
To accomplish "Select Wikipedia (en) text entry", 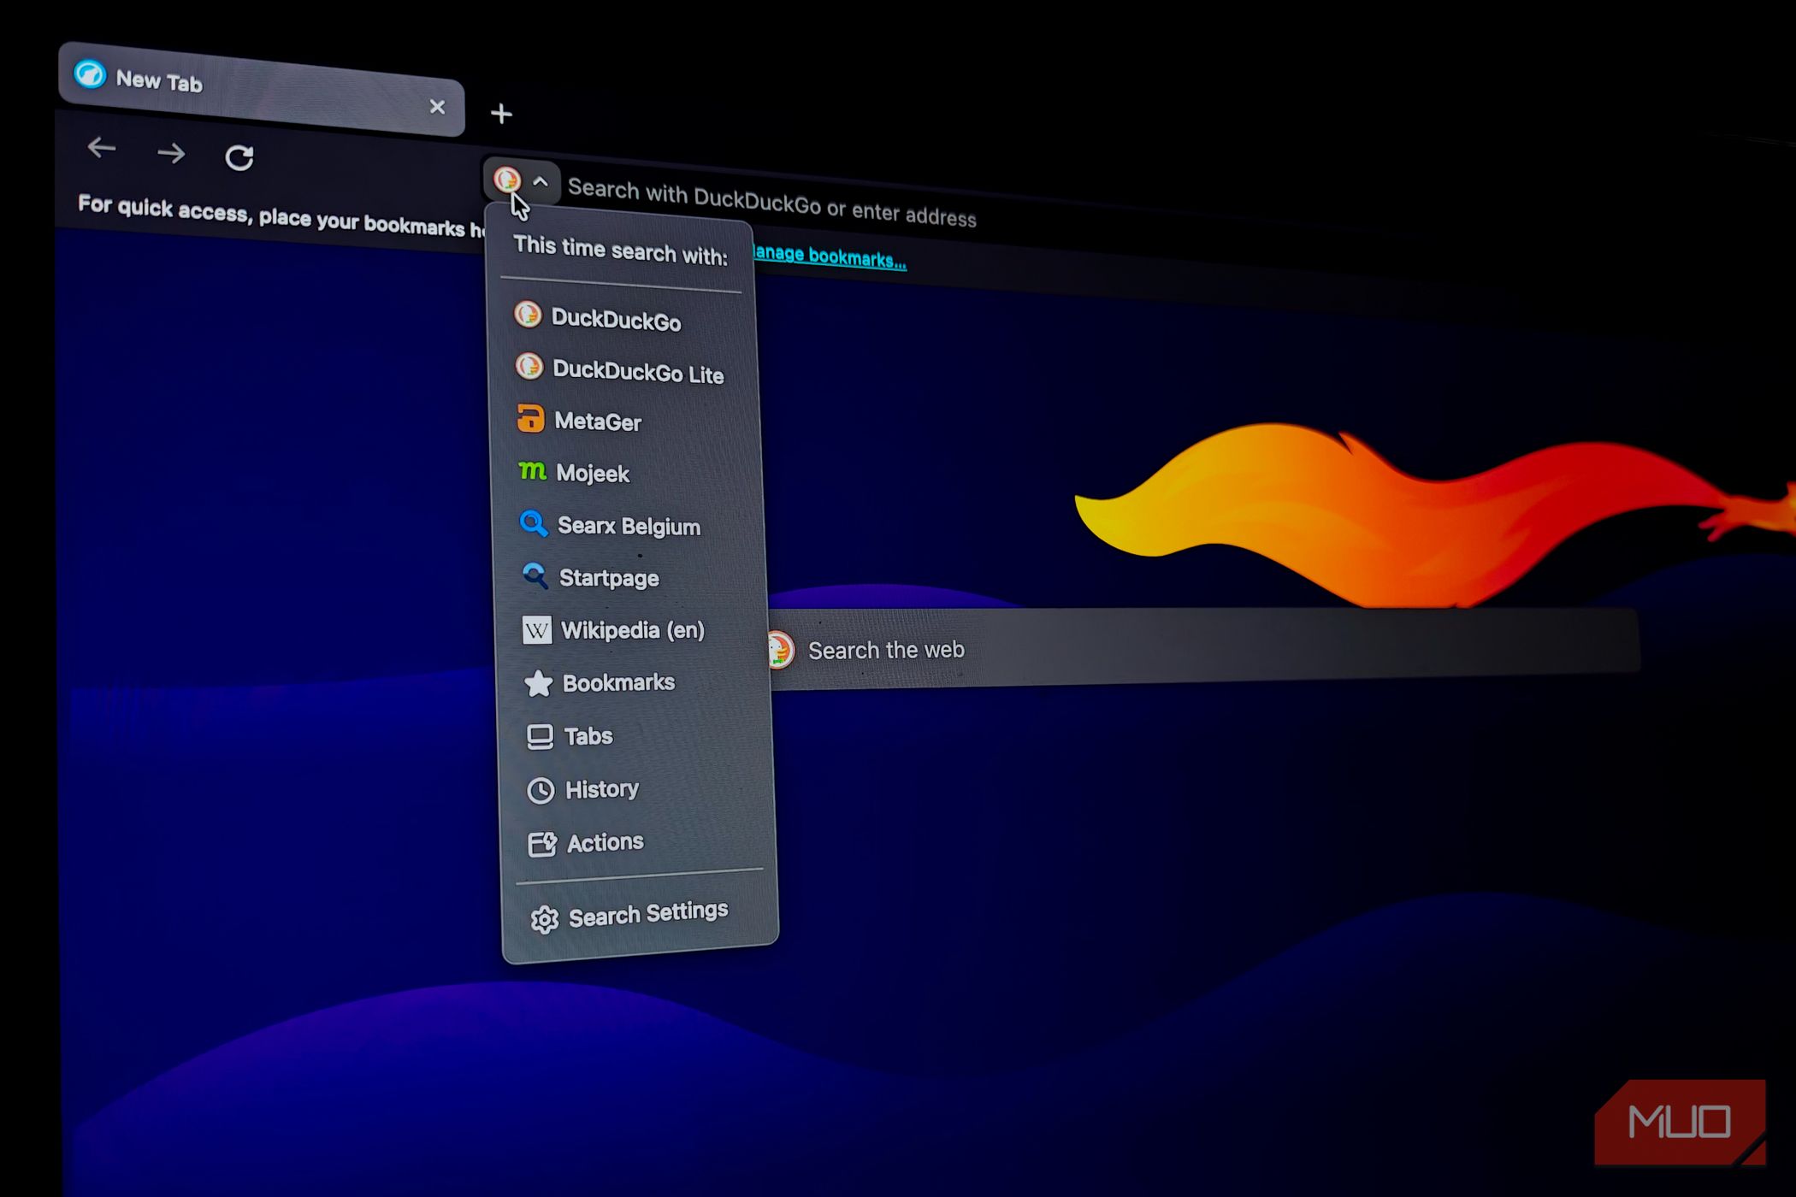I will pos(633,630).
